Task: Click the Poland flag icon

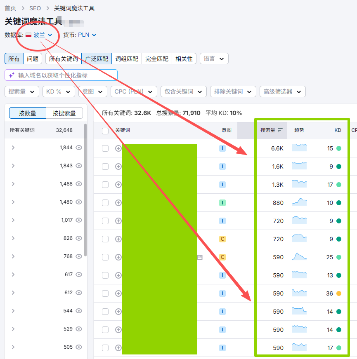Action: click(x=28, y=35)
